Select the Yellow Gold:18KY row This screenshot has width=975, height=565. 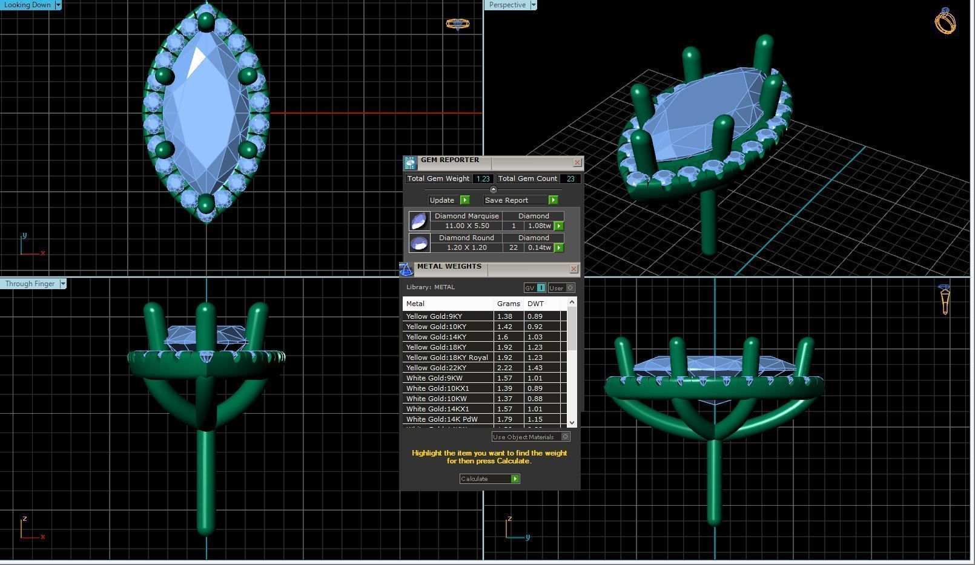click(484, 347)
